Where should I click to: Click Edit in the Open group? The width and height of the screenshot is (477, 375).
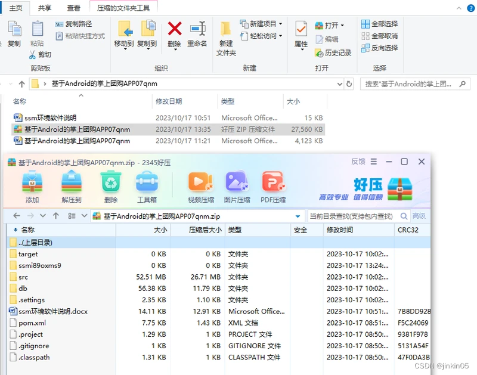[x=327, y=39]
